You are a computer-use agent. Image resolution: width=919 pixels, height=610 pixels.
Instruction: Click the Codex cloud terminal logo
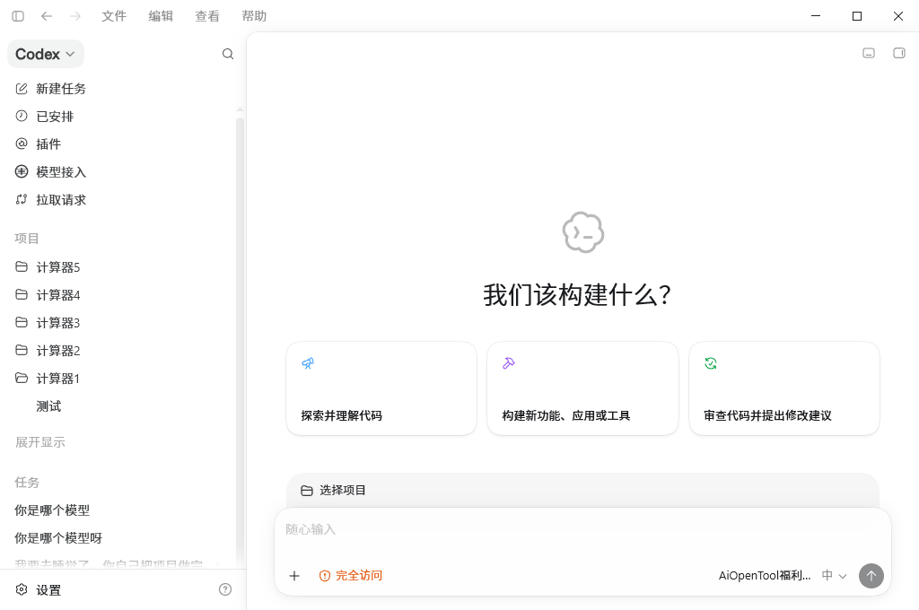583,232
